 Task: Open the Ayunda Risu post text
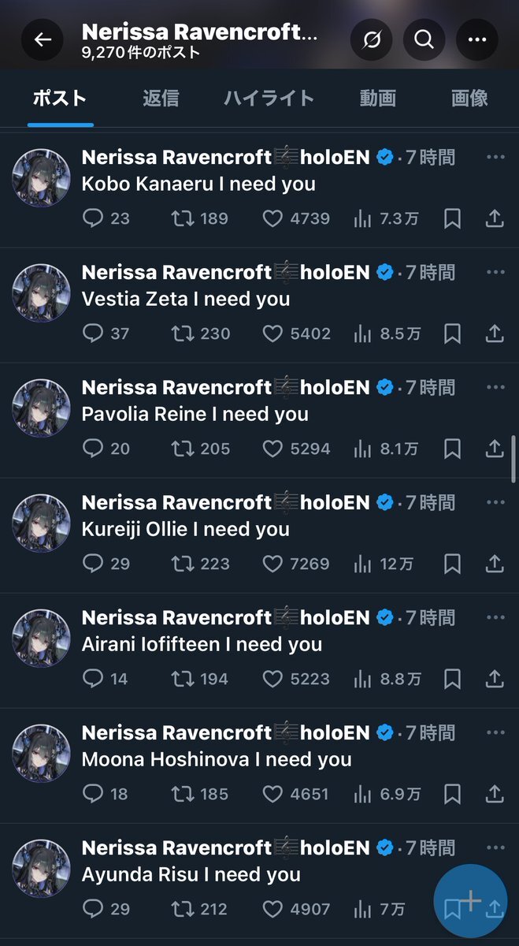pyautogui.click(x=191, y=874)
